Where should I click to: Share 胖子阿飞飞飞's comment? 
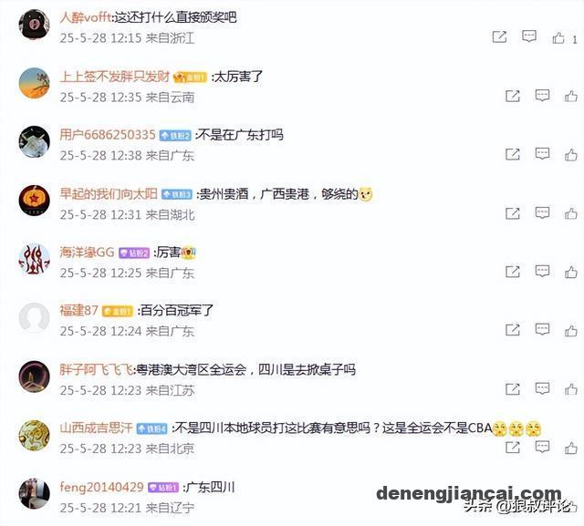point(513,389)
